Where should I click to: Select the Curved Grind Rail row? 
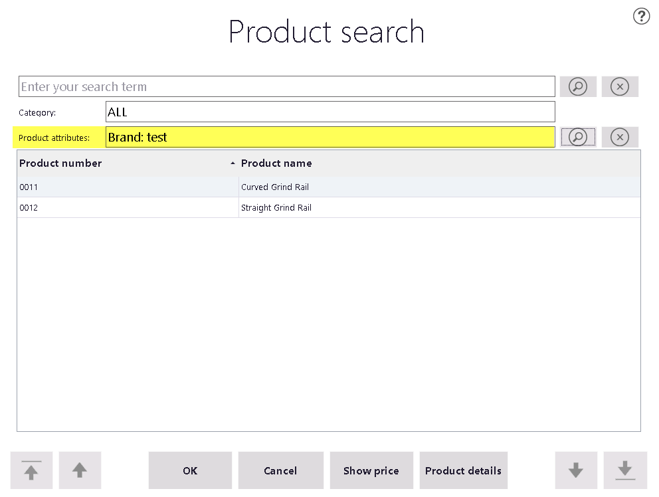tap(329, 187)
